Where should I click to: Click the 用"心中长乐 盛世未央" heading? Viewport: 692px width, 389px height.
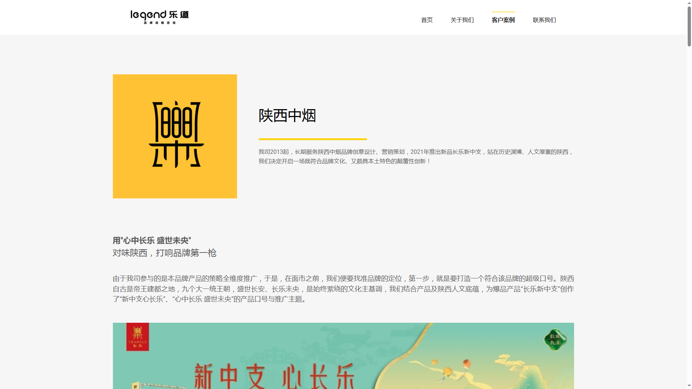(x=152, y=240)
